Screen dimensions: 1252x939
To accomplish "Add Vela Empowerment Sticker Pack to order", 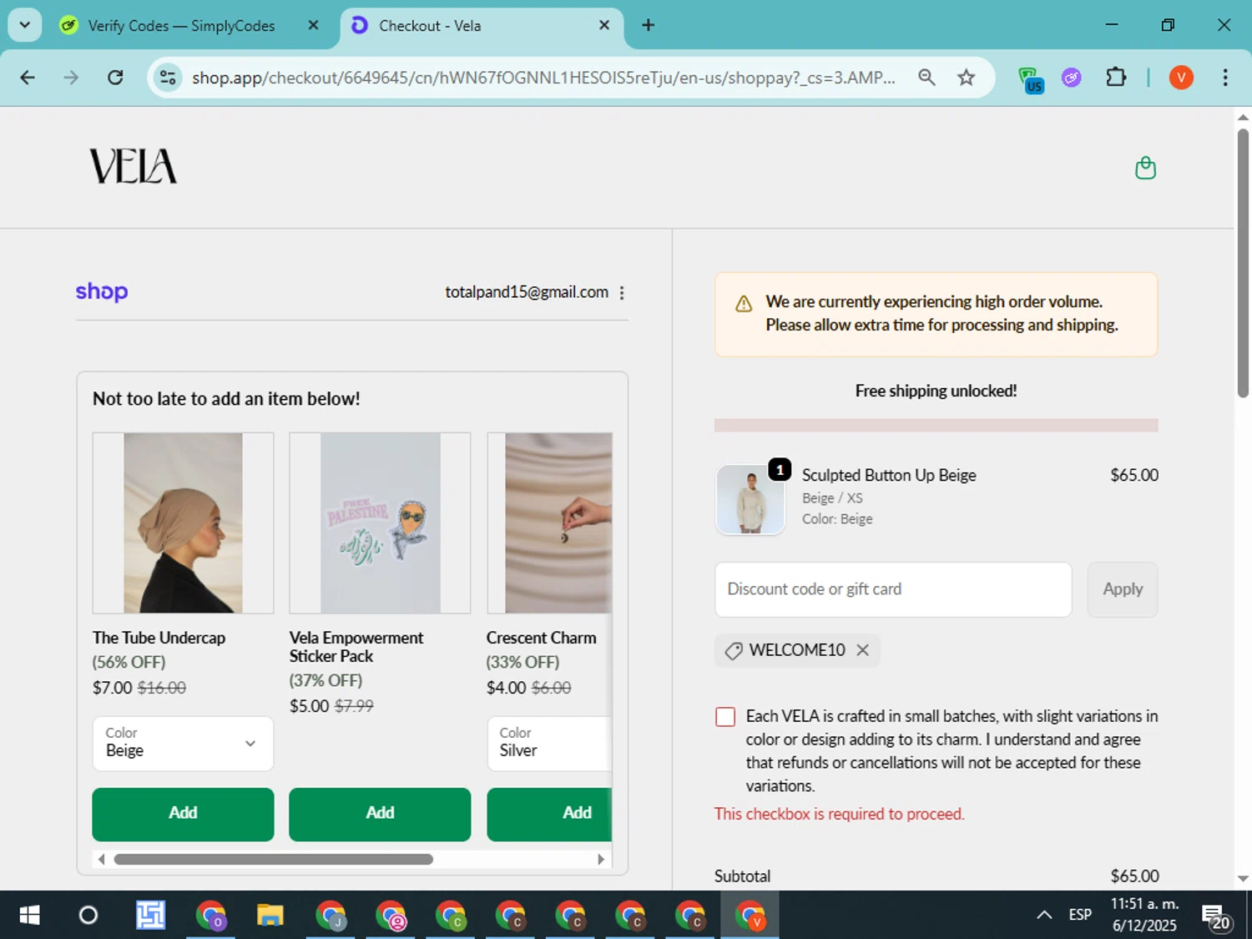I will [380, 814].
